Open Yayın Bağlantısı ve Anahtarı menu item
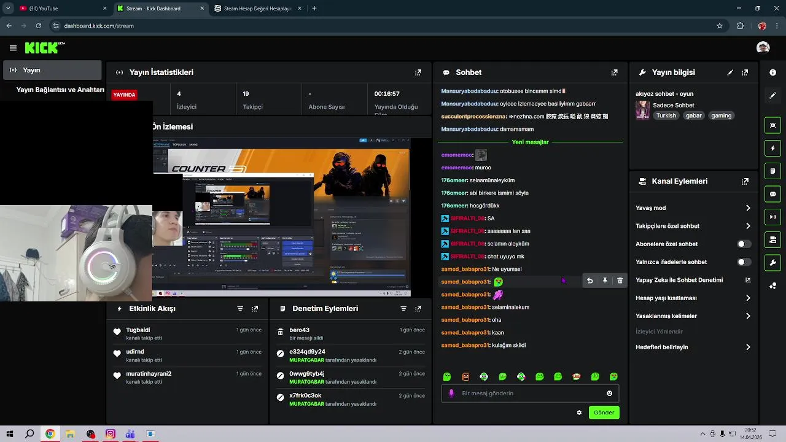Image resolution: width=786 pixels, height=442 pixels. [x=60, y=90]
